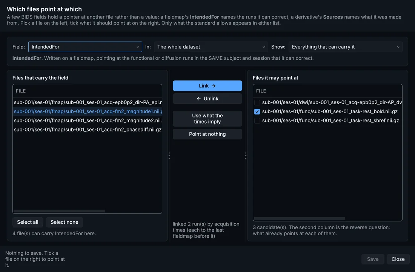Select the acq-fm2_phasediff.nii.gz row
Image resolution: width=415 pixels, height=272 pixels.
point(88,130)
